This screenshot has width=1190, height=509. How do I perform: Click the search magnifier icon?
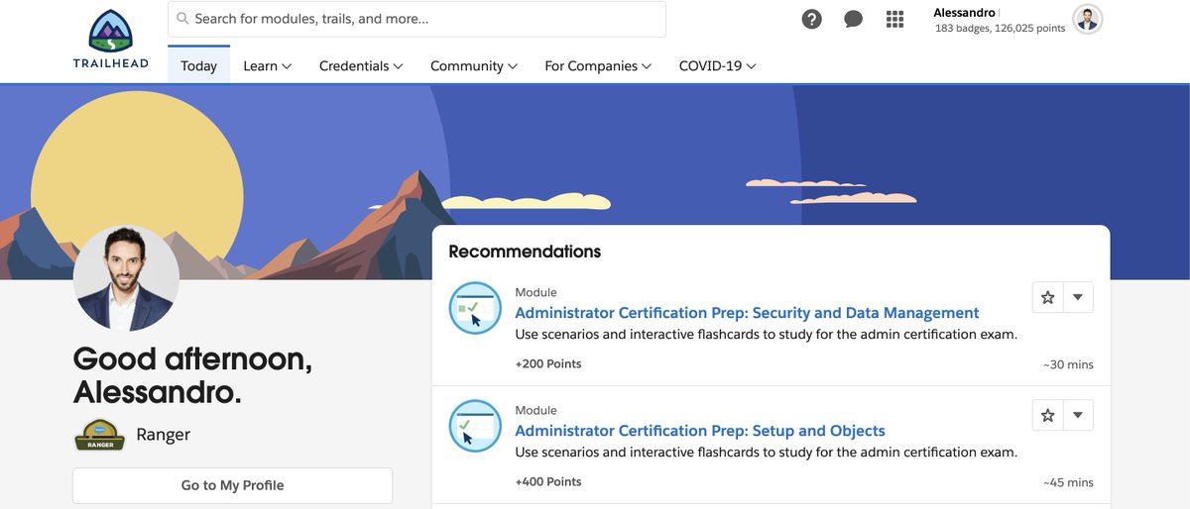(182, 19)
